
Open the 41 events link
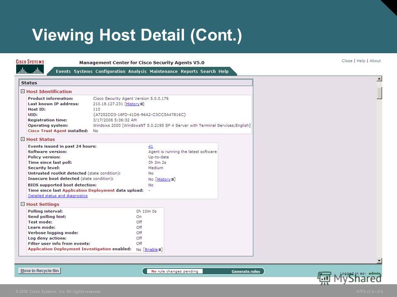pyautogui.click(x=151, y=146)
